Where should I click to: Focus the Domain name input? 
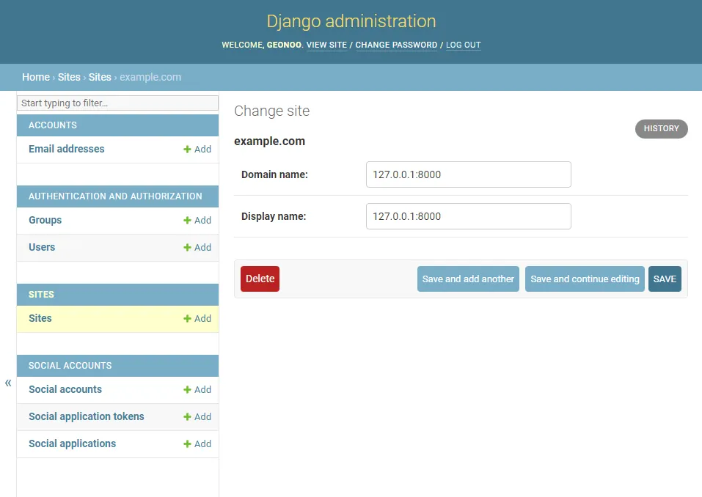pyautogui.click(x=468, y=174)
